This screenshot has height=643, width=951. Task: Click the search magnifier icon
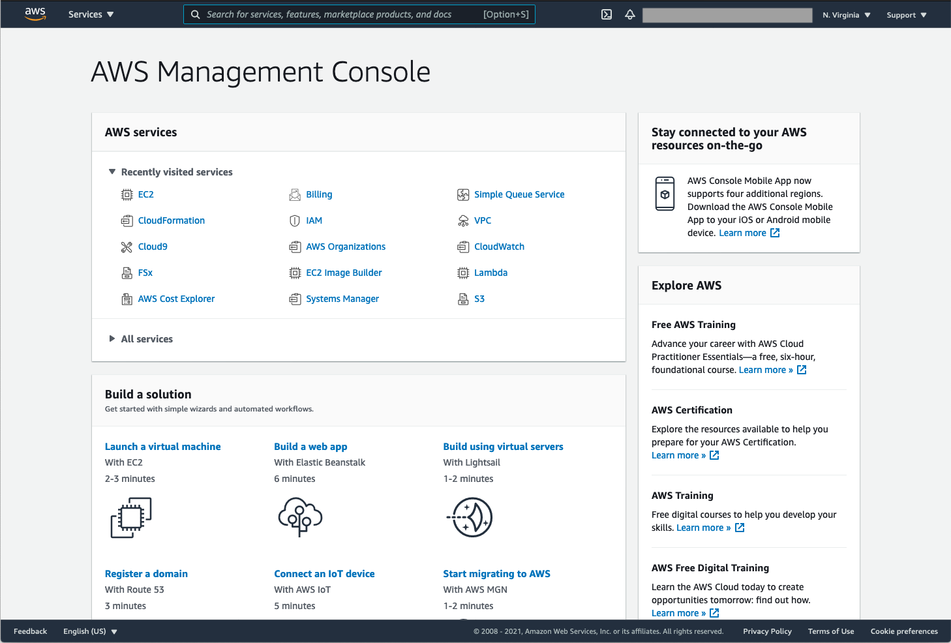coord(195,14)
